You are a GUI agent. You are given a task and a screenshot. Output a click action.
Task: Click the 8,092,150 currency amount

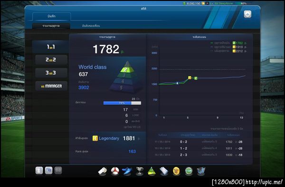193,3
